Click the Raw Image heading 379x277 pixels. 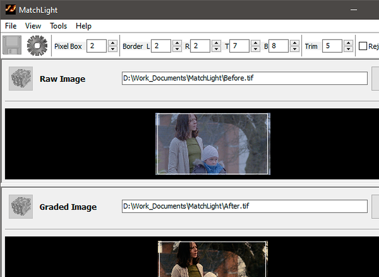(62, 79)
